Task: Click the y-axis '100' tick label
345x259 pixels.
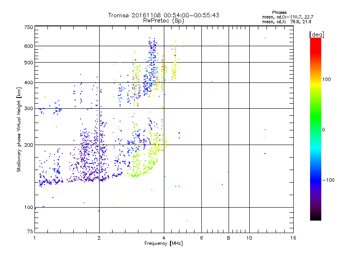Action: pyautogui.click(x=28, y=208)
